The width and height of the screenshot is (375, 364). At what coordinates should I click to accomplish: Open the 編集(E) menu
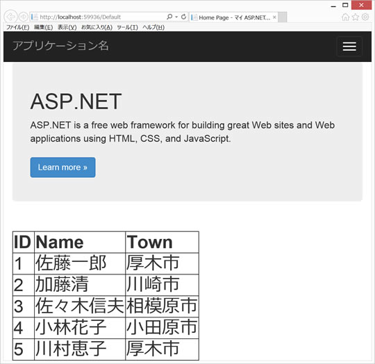pyautogui.click(x=43, y=27)
